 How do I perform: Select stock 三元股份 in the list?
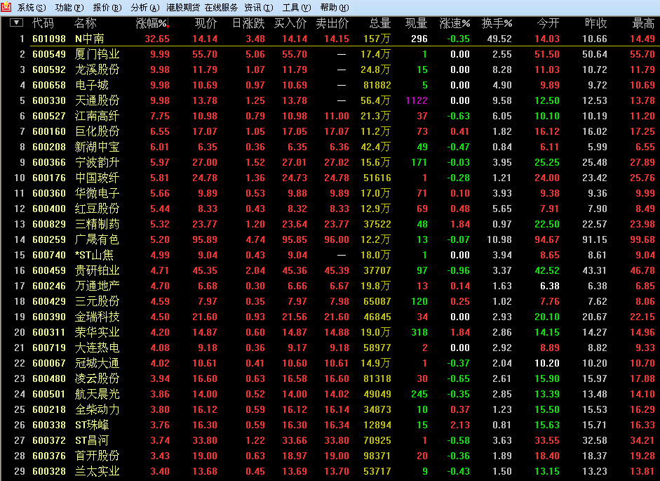[x=97, y=301]
